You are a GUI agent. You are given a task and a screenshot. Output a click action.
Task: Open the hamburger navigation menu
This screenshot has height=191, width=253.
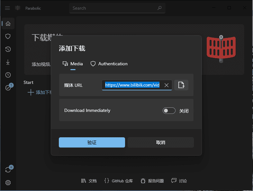pos(7,8)
